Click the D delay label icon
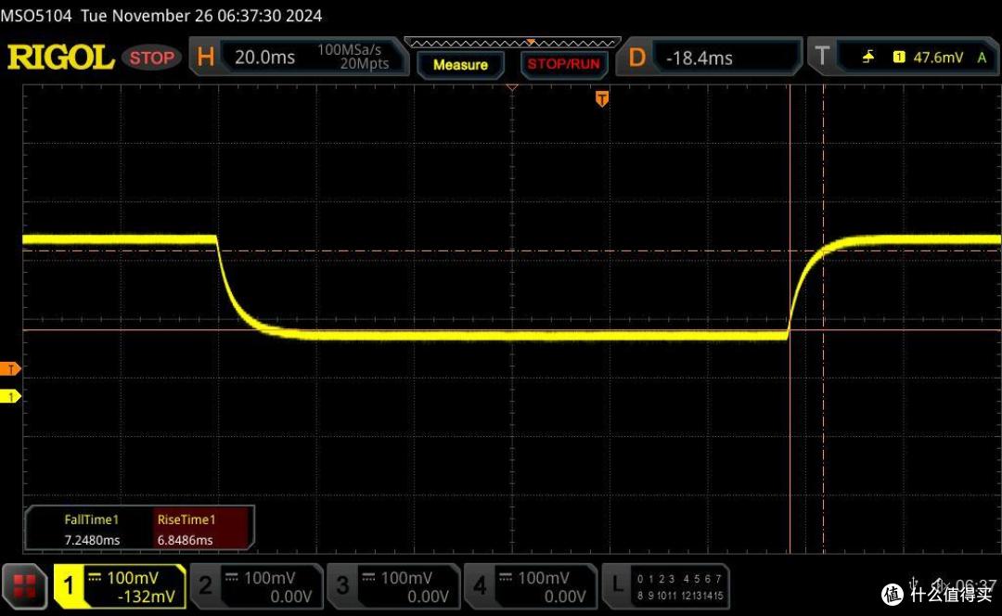Screen dimensions: 1002x616 (637, 58)
